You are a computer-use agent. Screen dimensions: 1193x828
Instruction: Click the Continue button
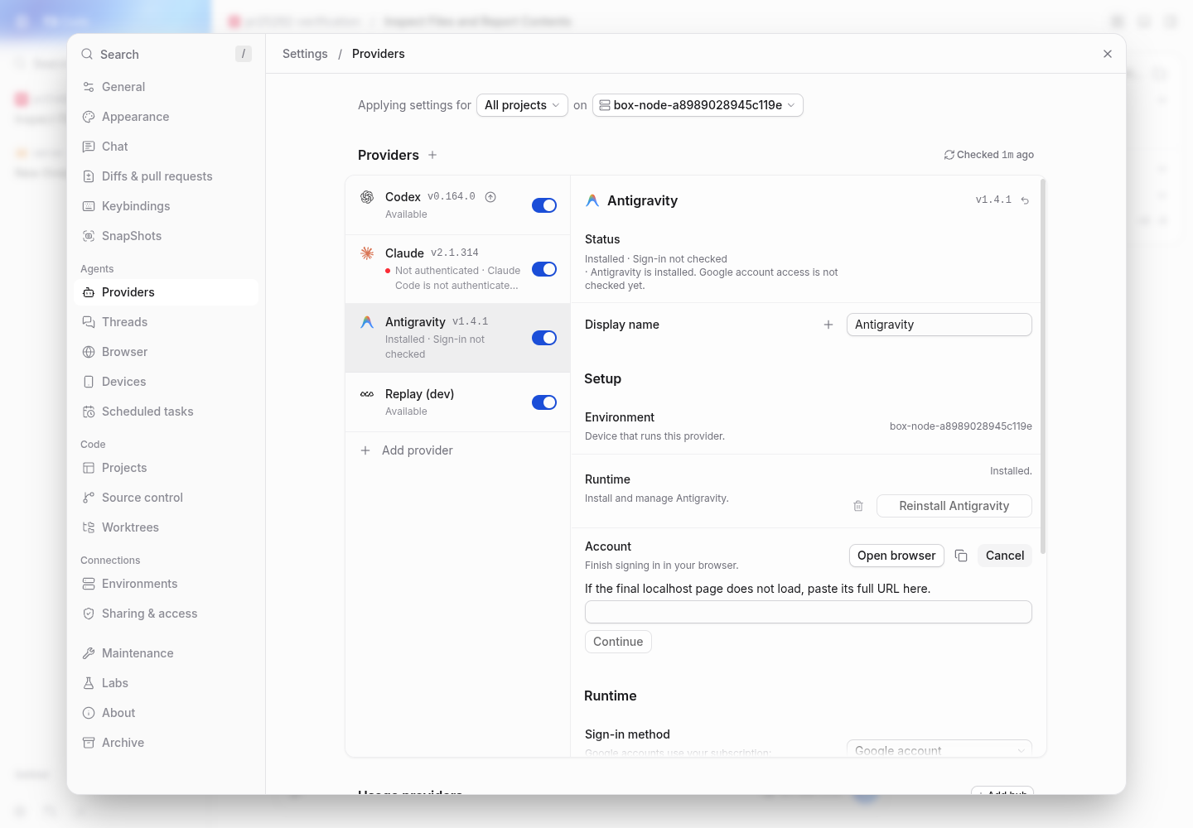pyautogui.click(x=618, y=642)
